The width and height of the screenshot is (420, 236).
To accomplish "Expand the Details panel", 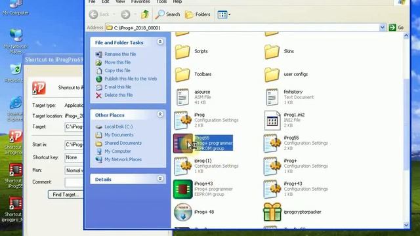I will point(160,179).
